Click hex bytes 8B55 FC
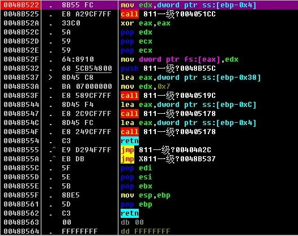 pos(78,5)
